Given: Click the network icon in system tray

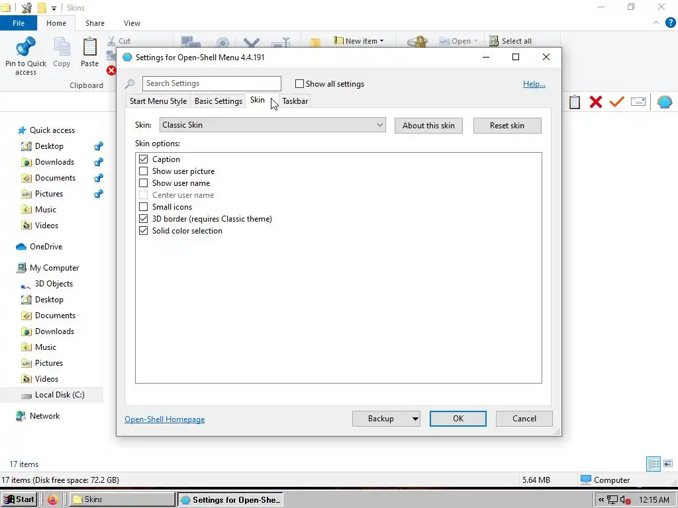Looking at the screenshot, I should 612,500.
